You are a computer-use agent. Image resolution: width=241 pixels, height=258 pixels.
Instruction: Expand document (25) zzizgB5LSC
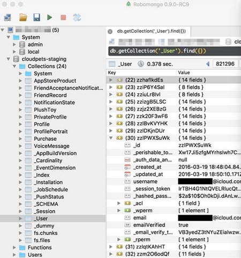[x=111, y=102]
